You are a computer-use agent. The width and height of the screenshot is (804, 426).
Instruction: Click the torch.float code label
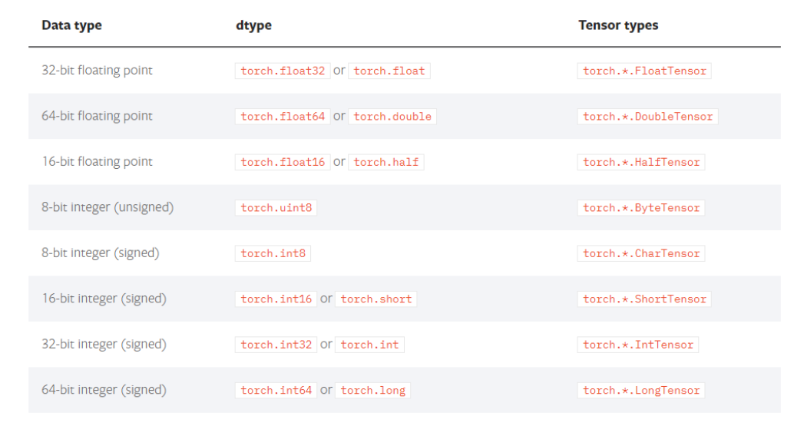[x=389, y=71]
